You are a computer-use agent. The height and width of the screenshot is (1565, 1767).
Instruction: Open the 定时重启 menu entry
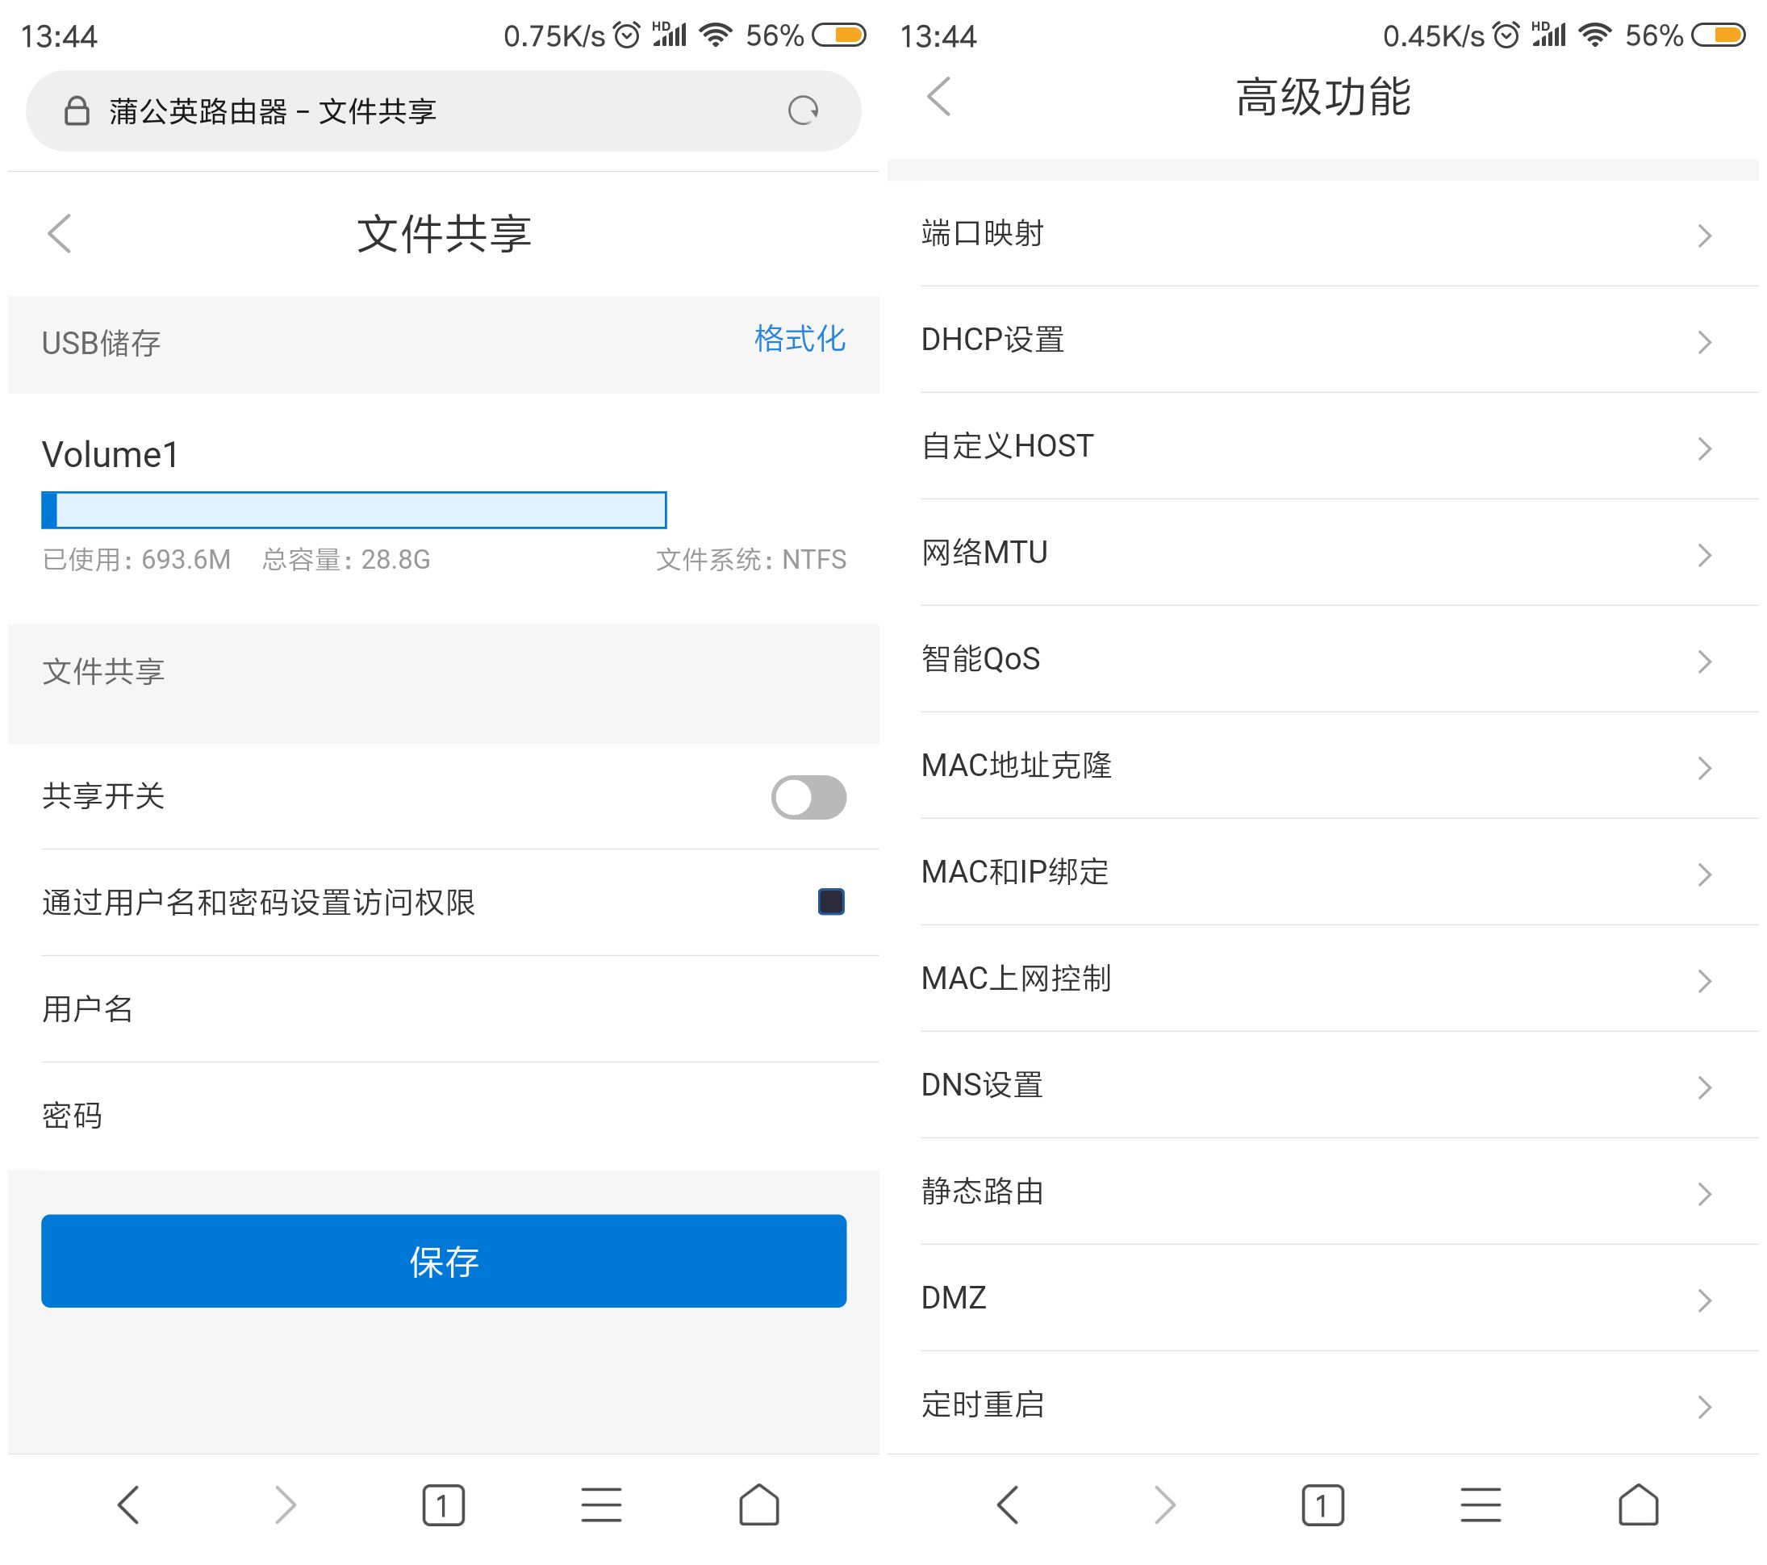[1339, 1404]
